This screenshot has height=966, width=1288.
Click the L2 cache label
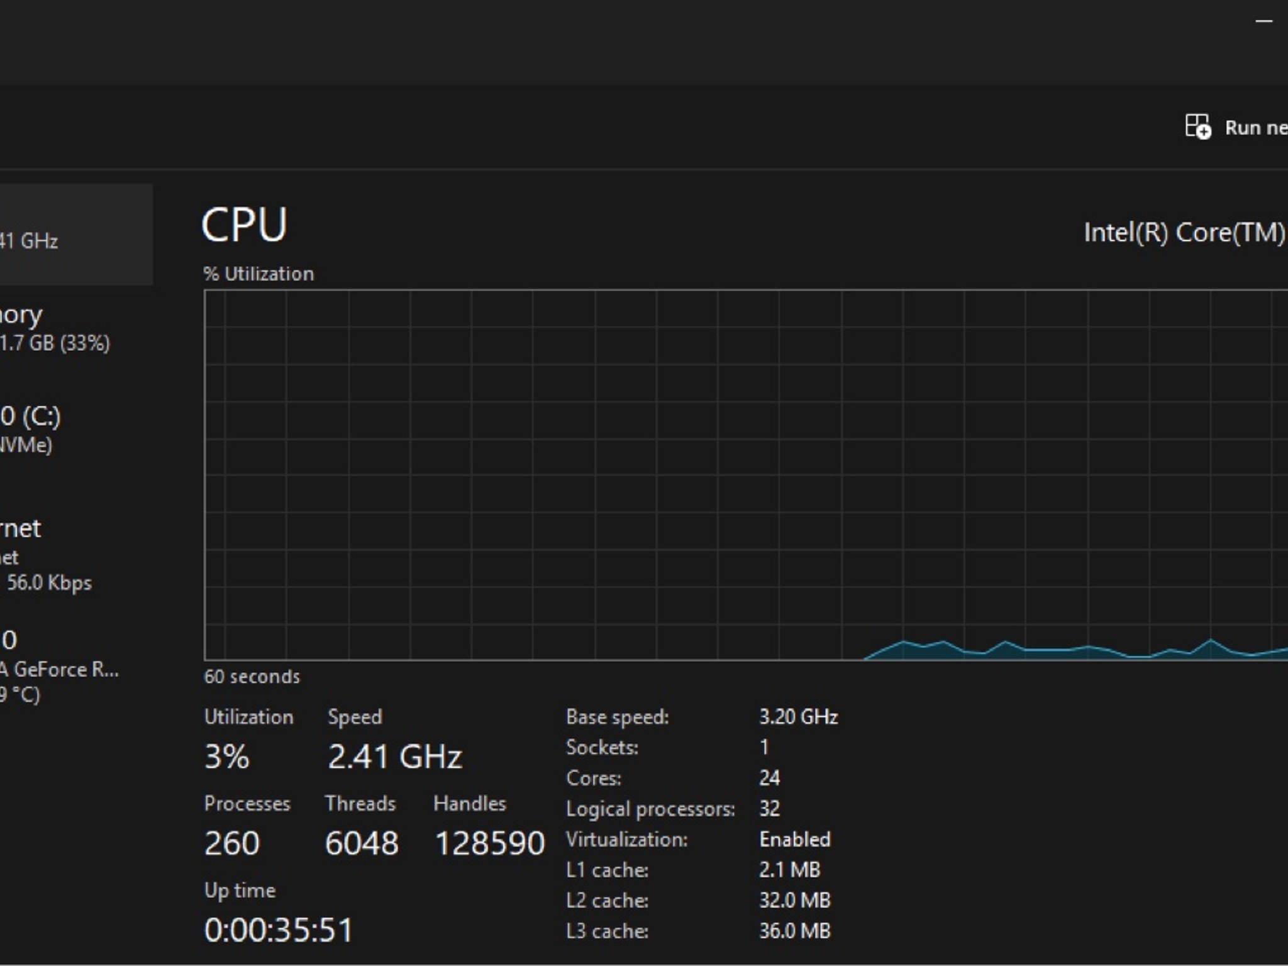click(607, 900)
